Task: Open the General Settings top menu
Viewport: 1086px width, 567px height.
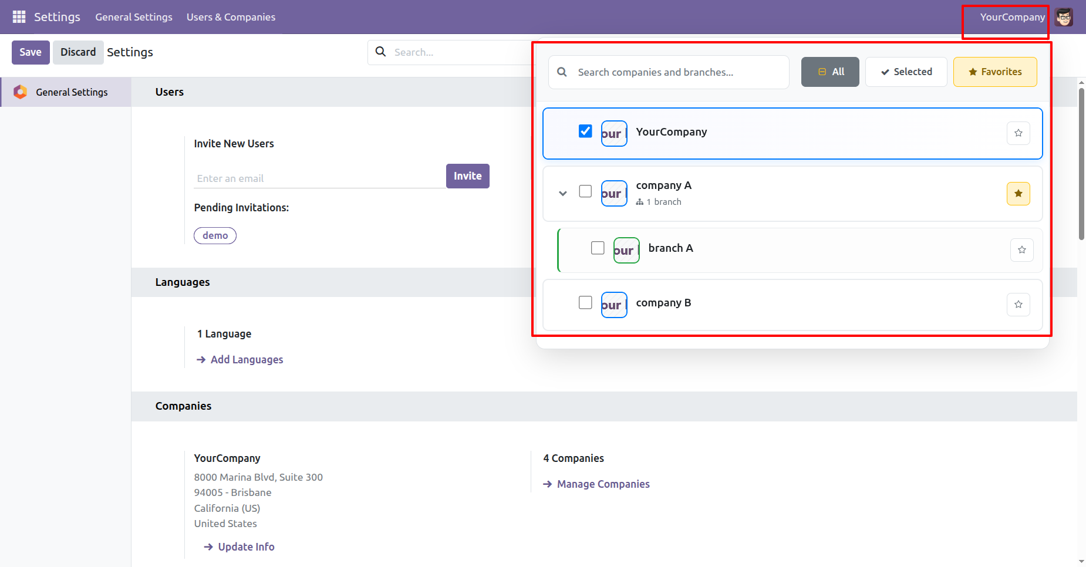Action: tap(134, 17)
